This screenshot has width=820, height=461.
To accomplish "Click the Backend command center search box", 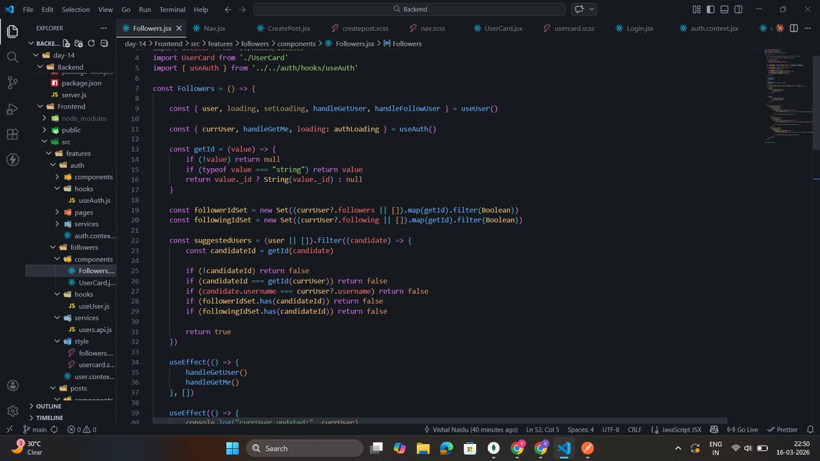I will click(x=410, y=10).
